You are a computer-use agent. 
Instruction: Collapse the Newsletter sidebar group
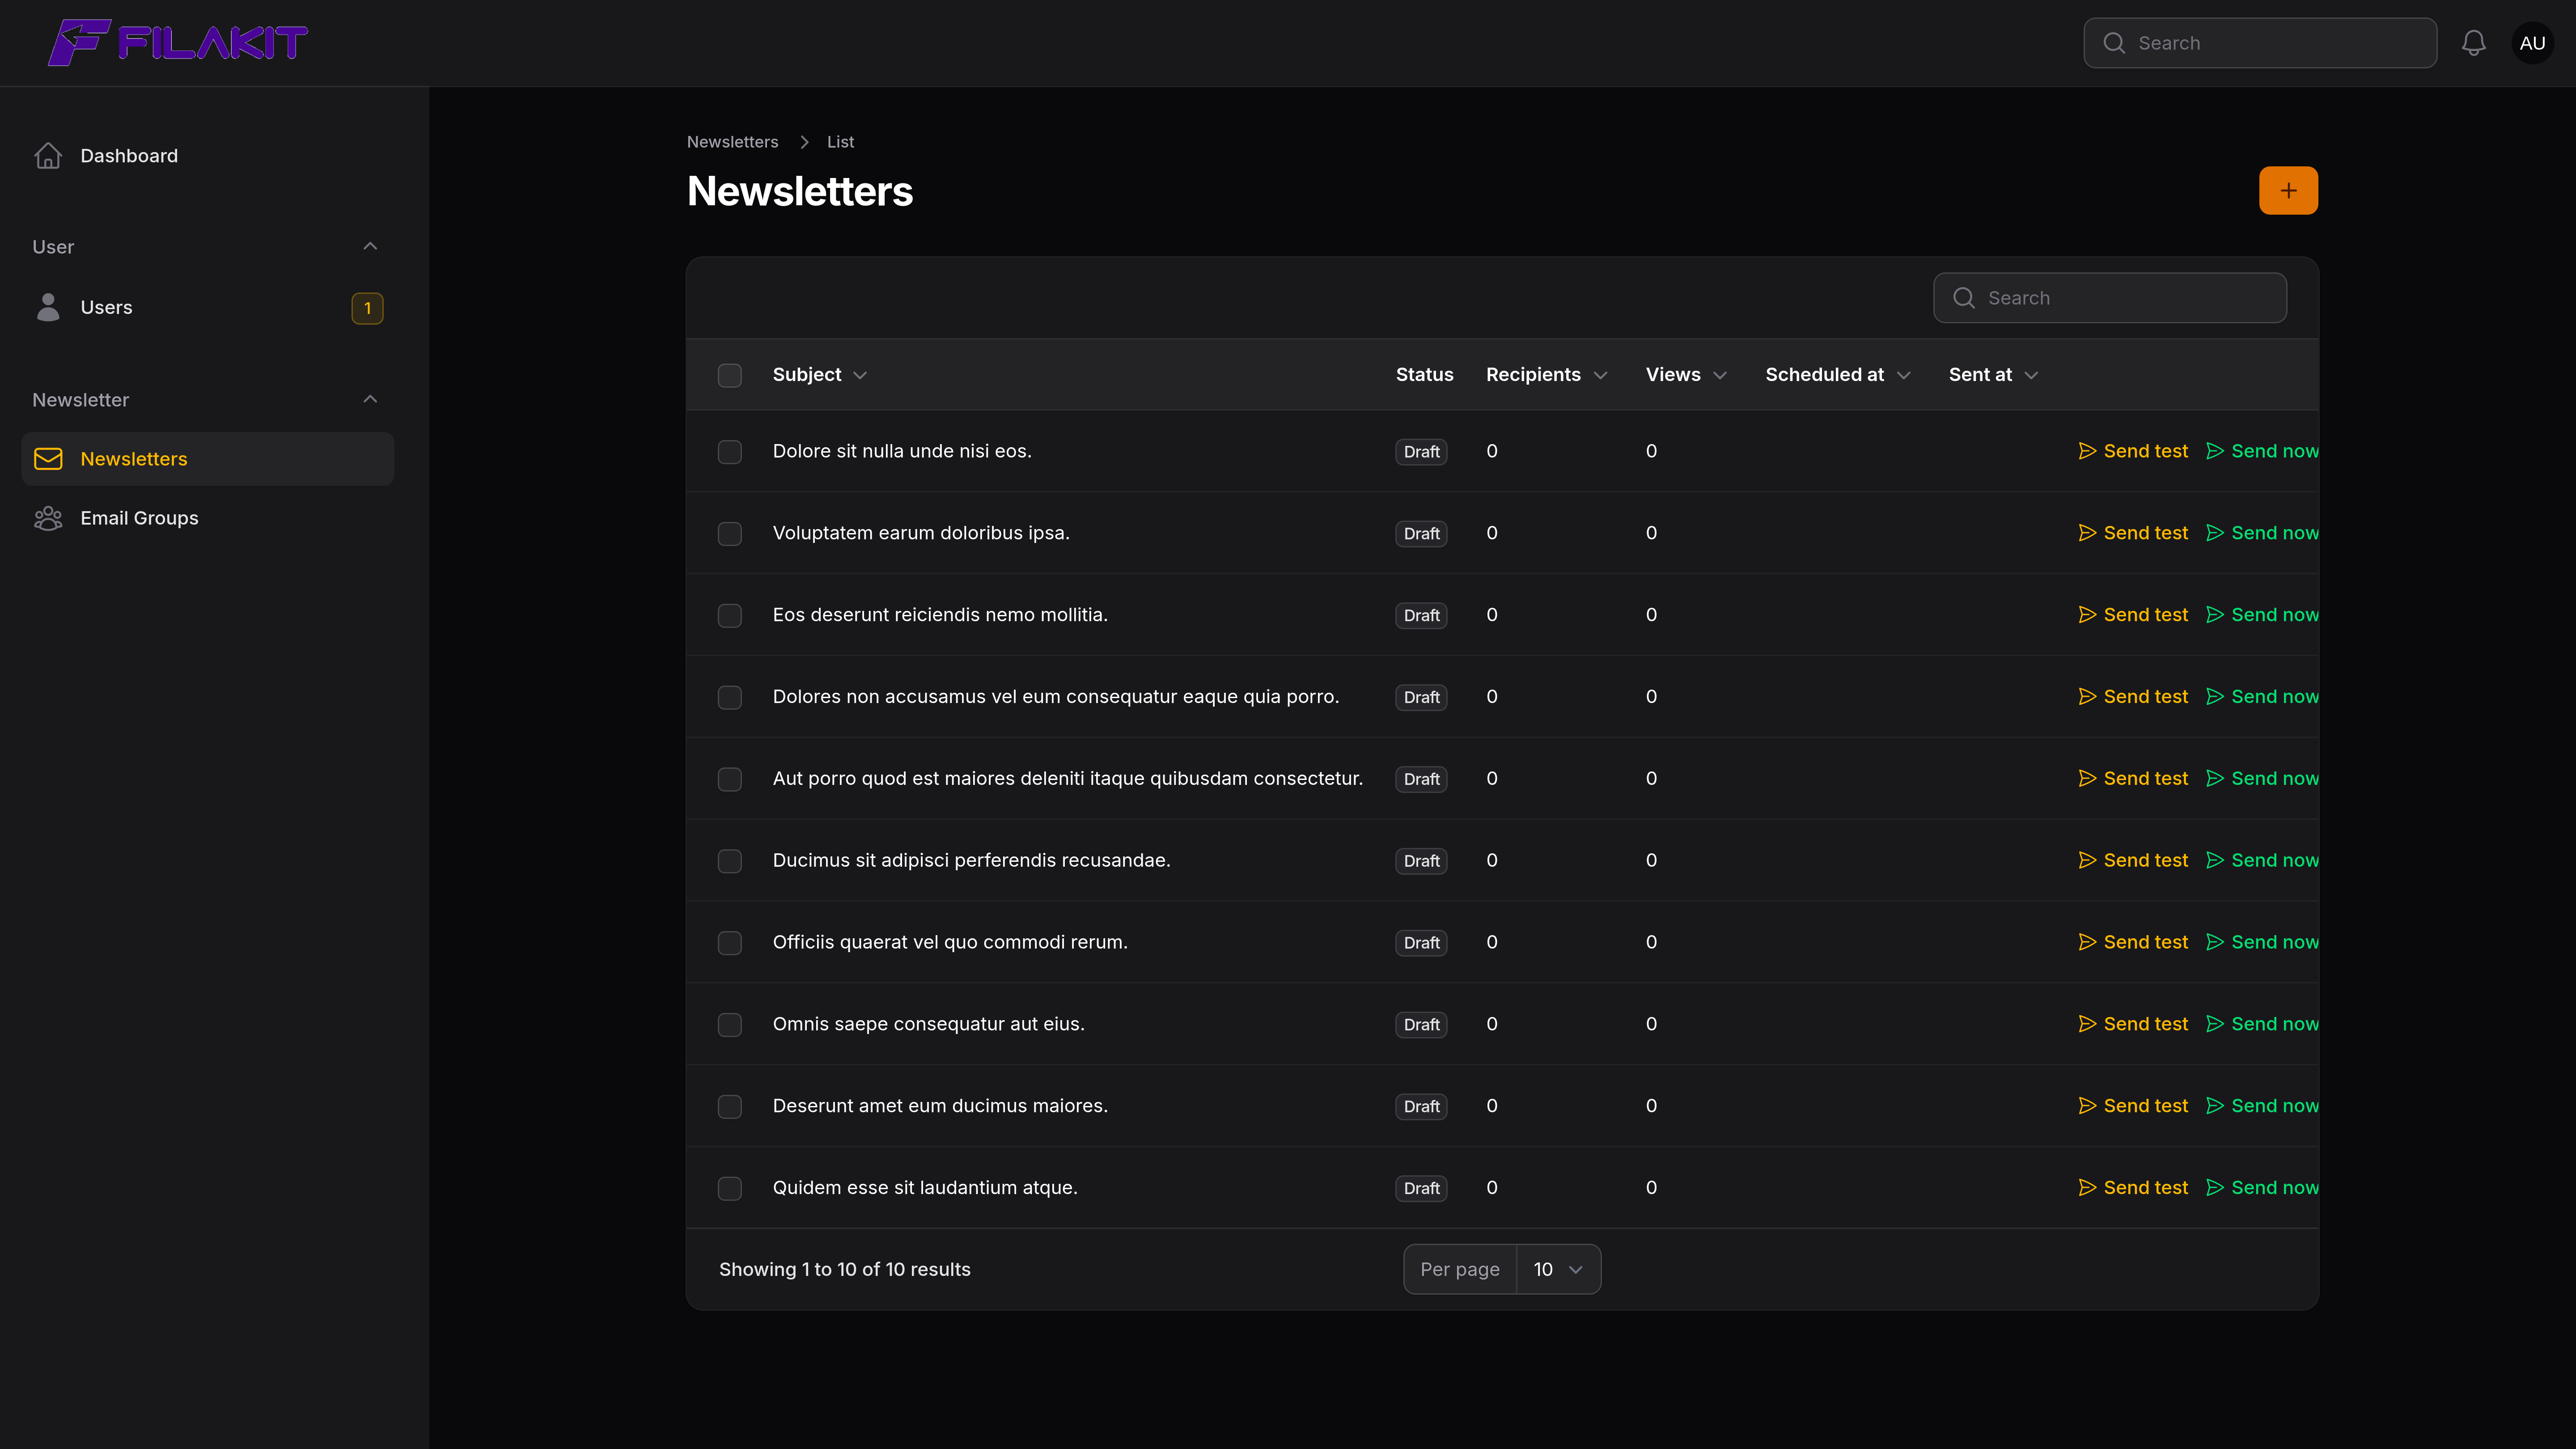pos(370,399)
